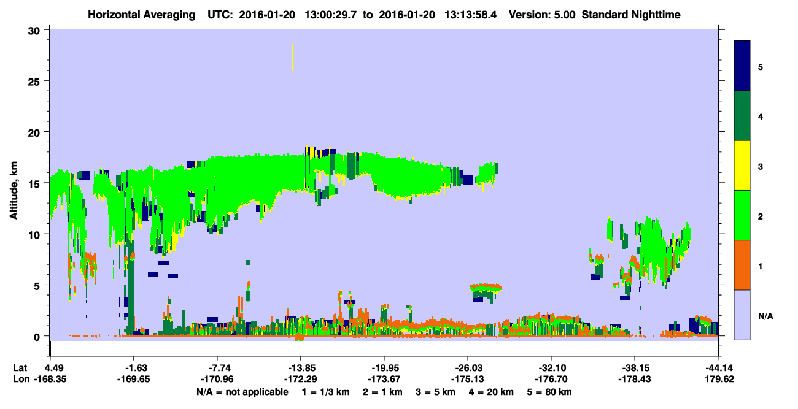Click the latitude value '-13.85'
The height and width of the screenshot is (409, 798).
coord(300,368)
